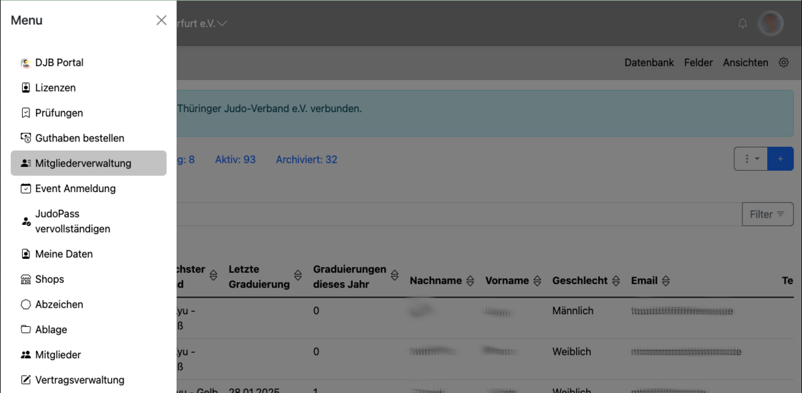Open the user profile avatar
This screenshot has width=802, height=393.
(x=771, y=23)
